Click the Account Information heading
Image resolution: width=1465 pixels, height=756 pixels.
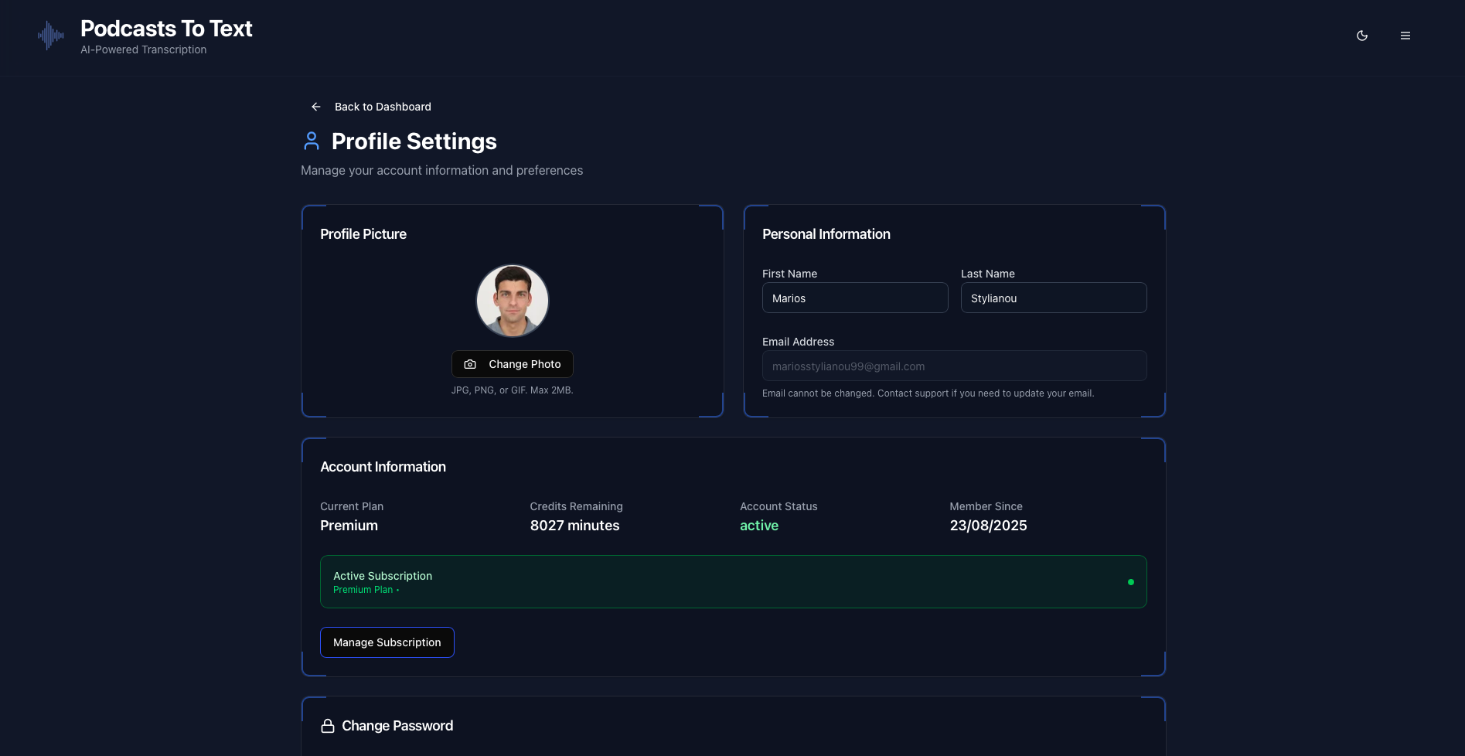tap(383, 467)
